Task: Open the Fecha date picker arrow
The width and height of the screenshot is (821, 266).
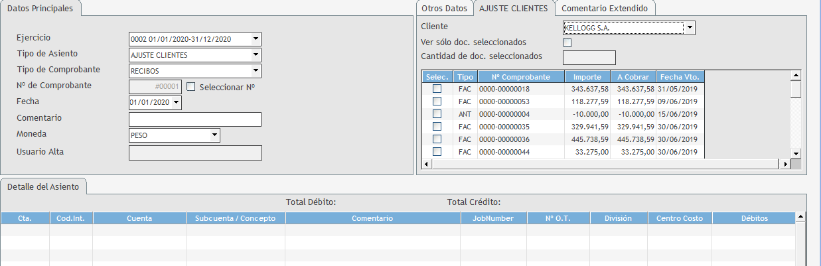Action: [177, 103]
